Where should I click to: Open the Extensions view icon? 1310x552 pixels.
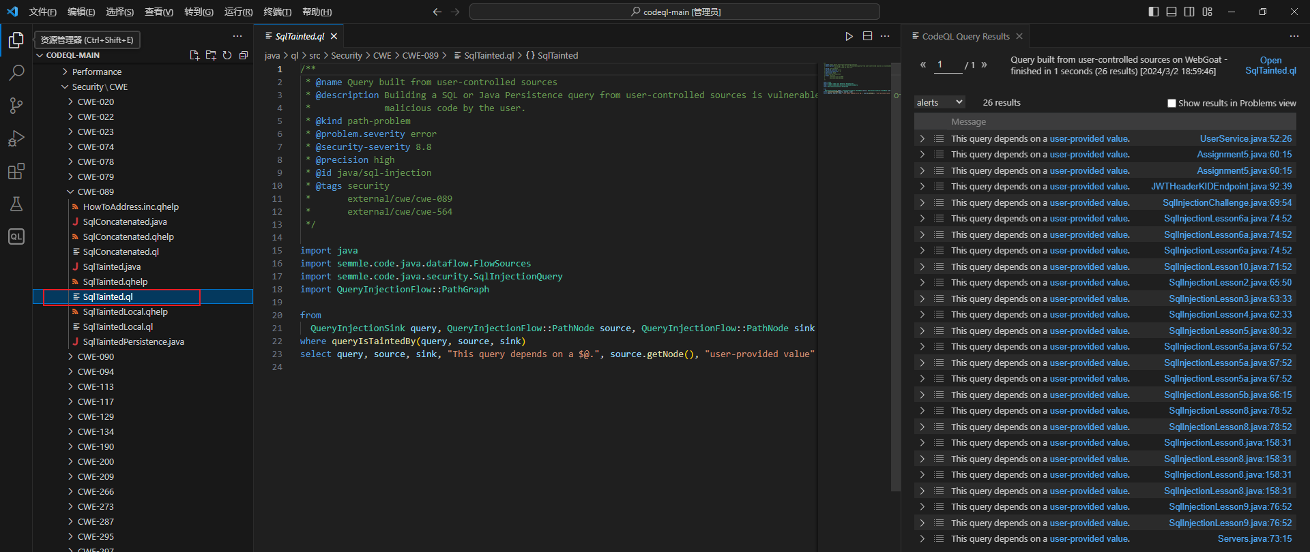16,171
